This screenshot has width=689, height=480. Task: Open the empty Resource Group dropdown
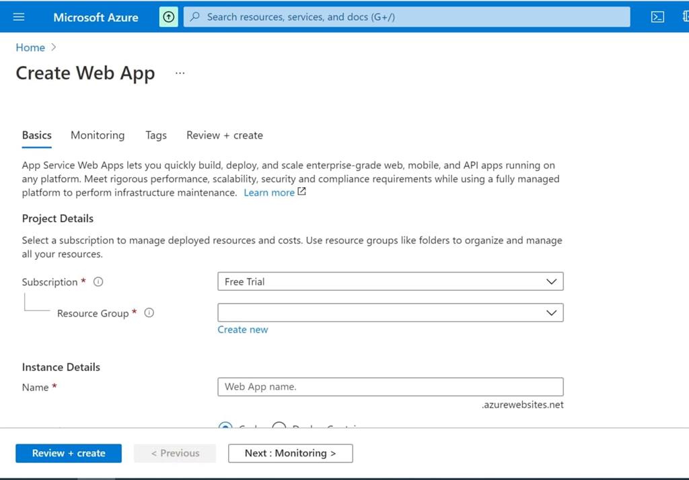point(390,313)
